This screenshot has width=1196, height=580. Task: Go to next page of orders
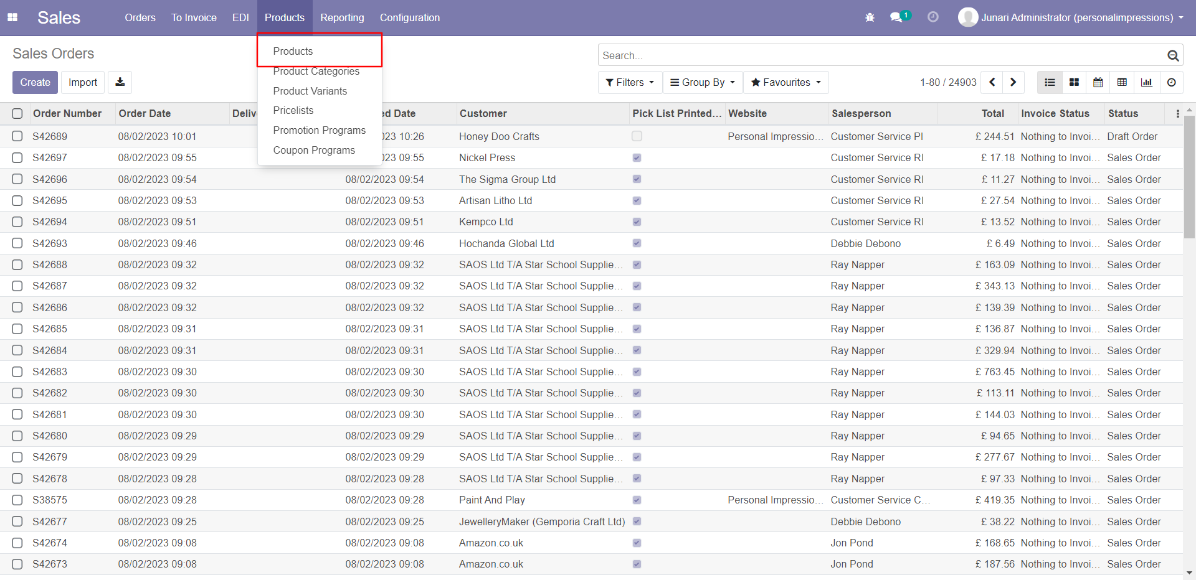[1013, 82]
